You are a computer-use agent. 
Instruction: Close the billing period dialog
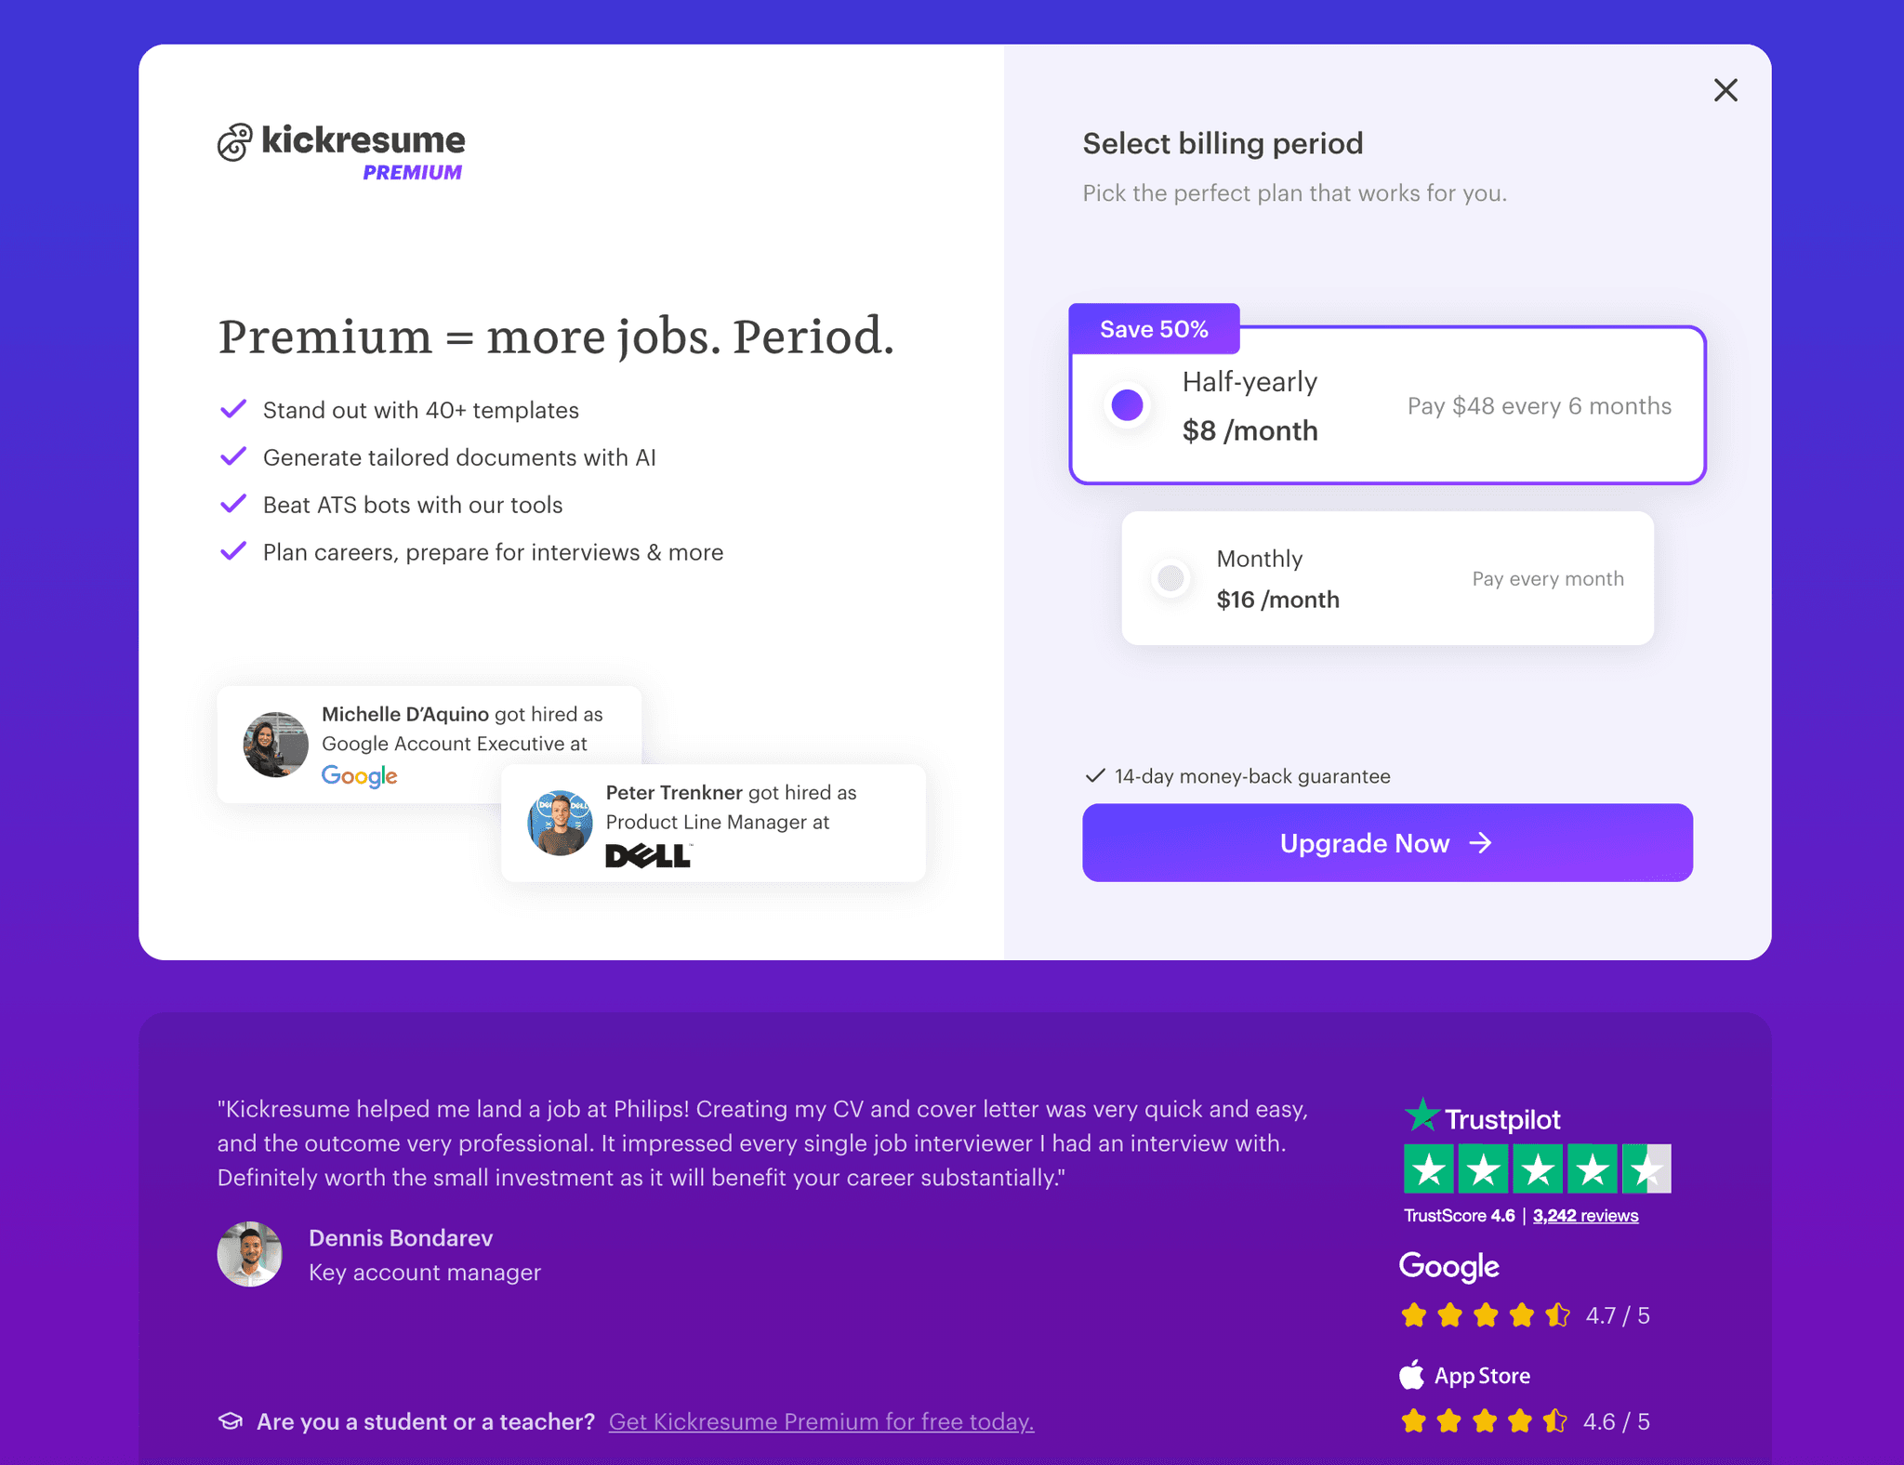click(x=1725, y=89)
